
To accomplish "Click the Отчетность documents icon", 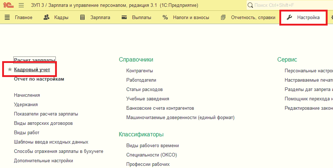I will [223, 17].
